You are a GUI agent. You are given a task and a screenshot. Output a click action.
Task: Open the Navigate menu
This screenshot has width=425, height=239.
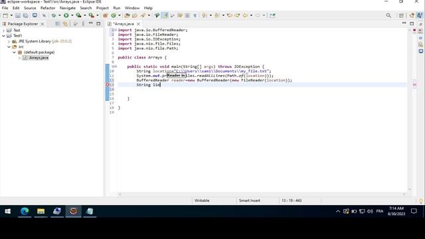(x=68, y=8)
